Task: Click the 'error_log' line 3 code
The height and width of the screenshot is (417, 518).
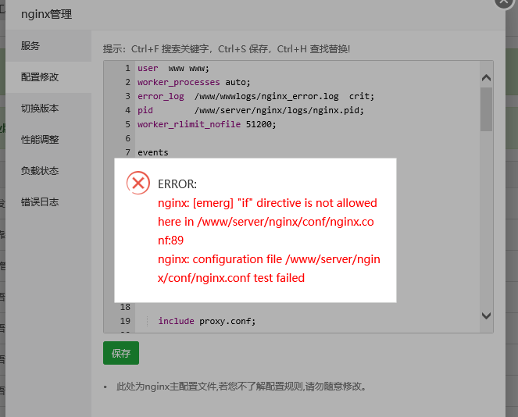Action: click(255, 96)
